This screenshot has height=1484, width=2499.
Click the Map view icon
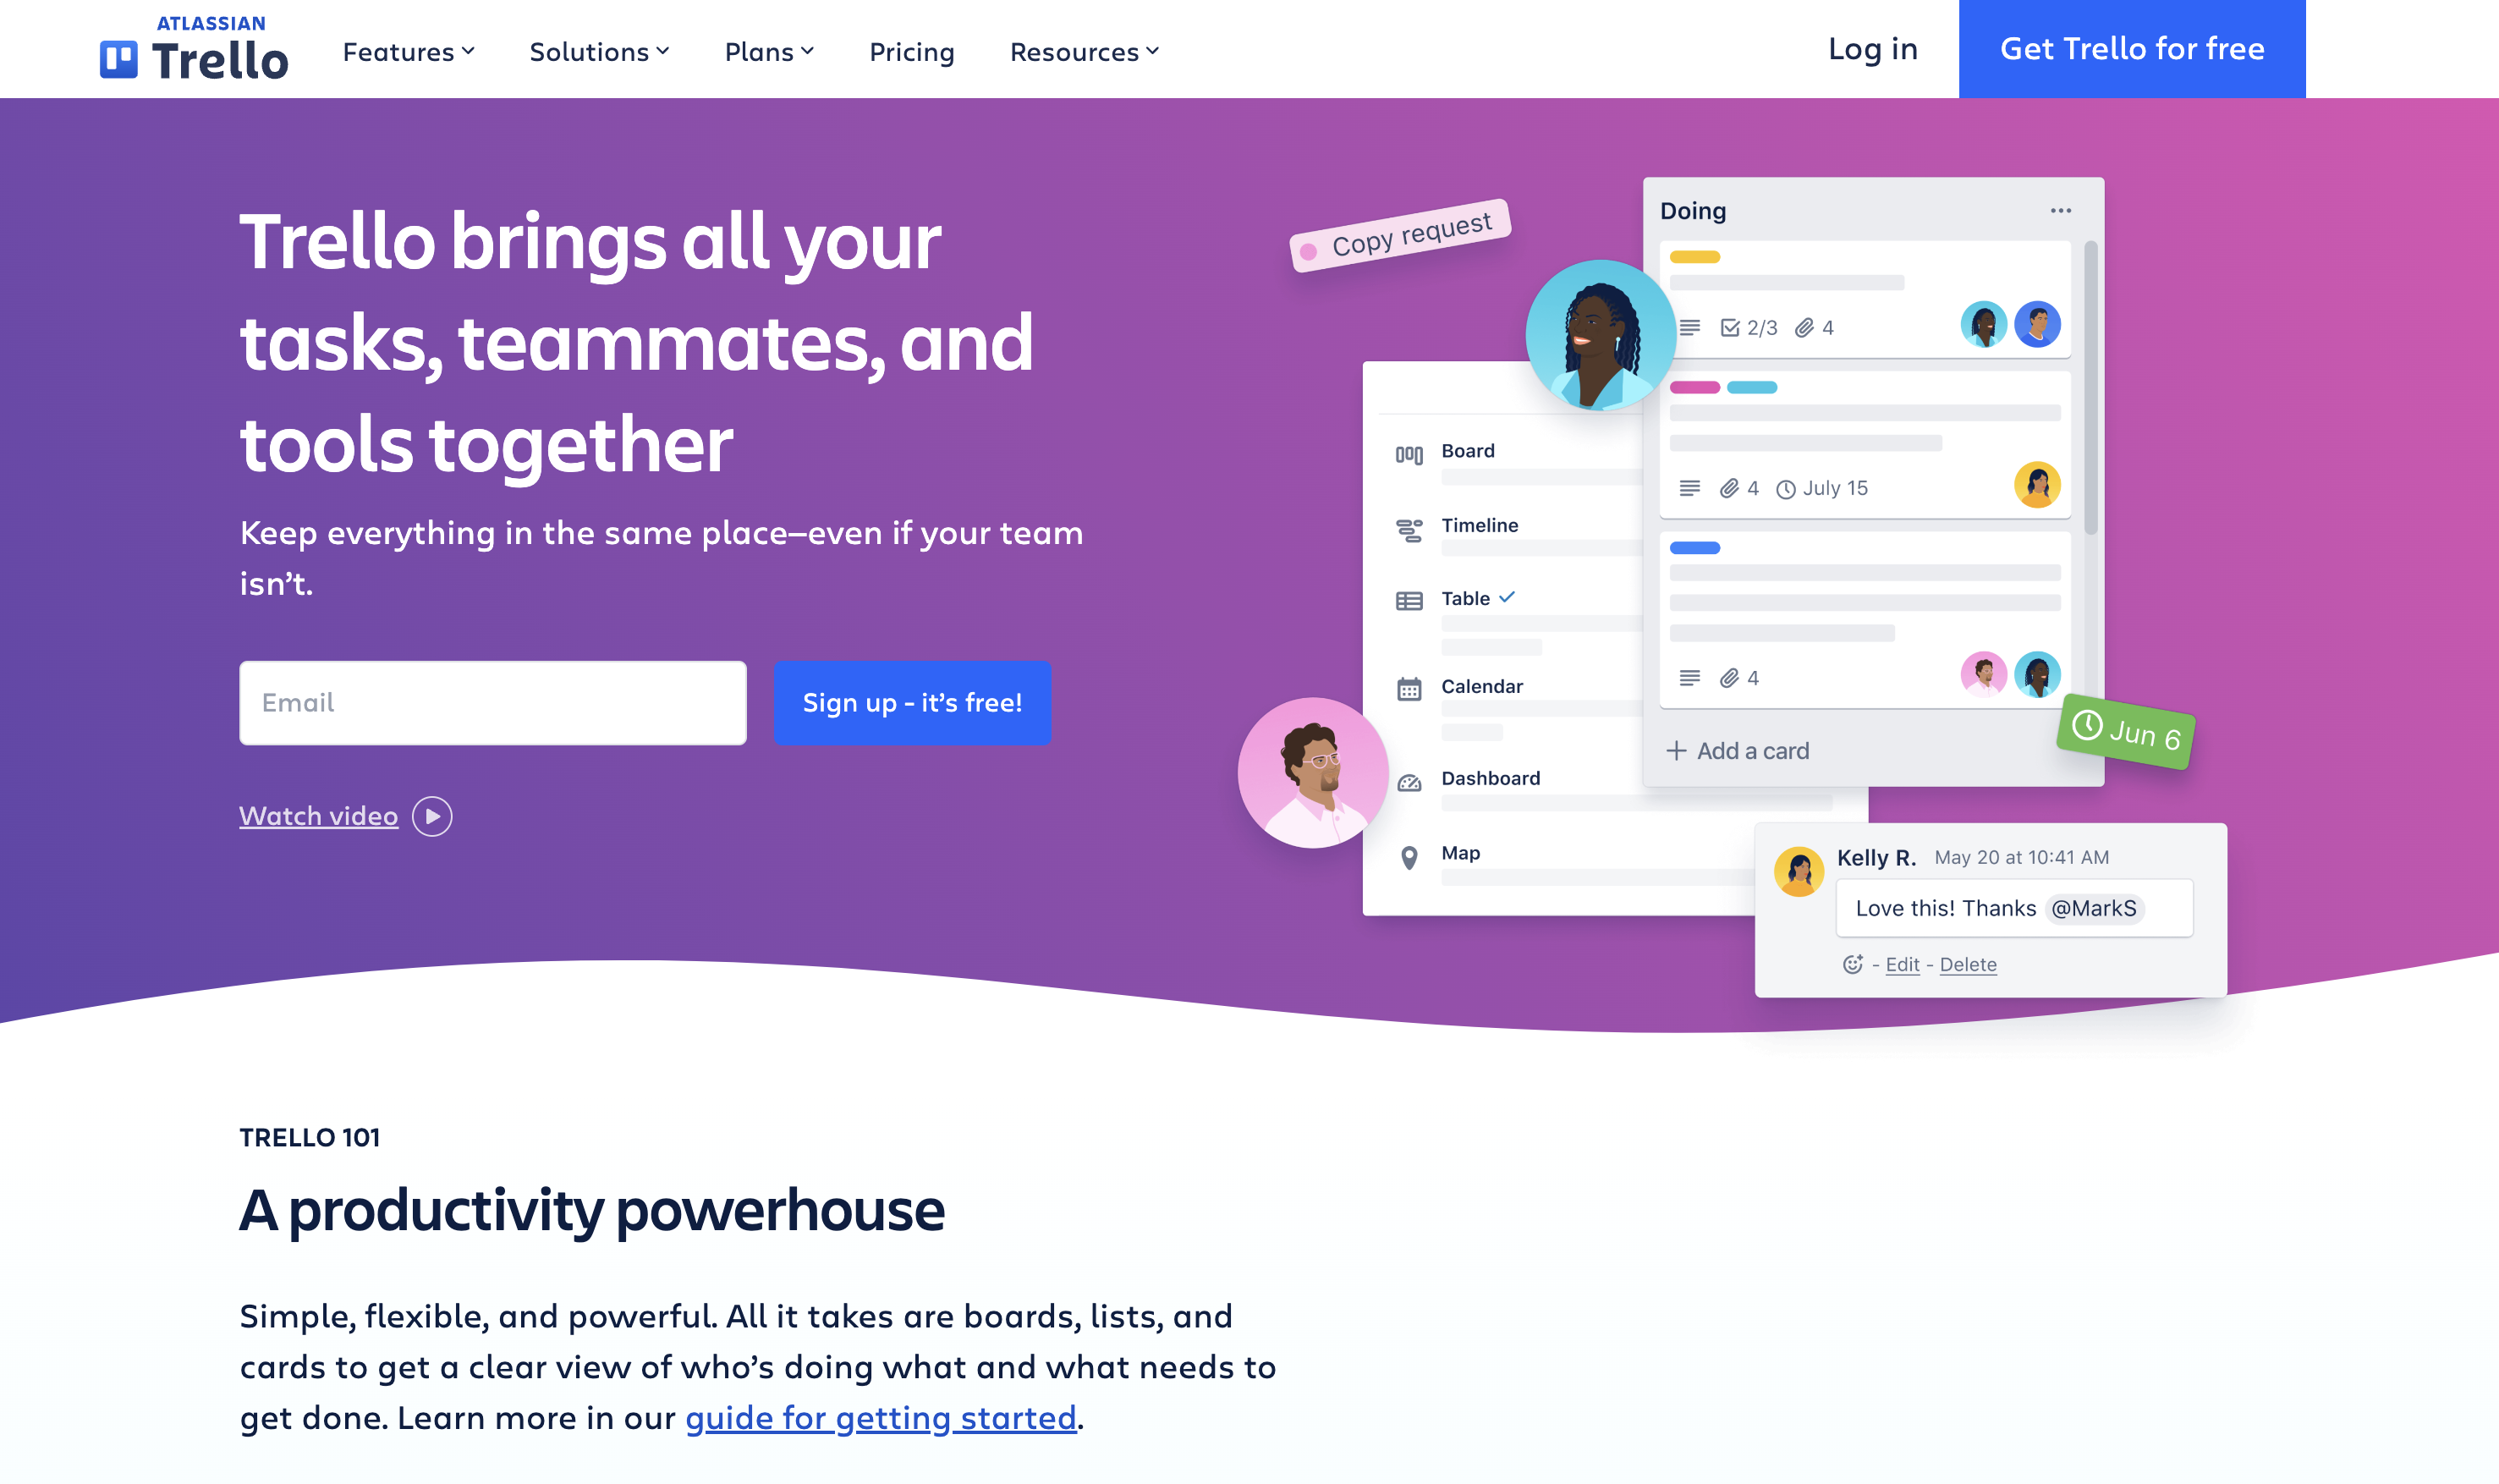point(1408,855)
